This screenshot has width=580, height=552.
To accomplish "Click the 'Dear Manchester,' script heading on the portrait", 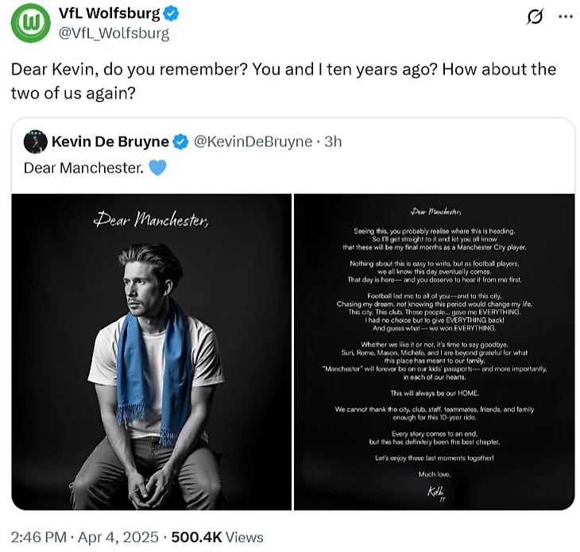I will tap(151, 219).
